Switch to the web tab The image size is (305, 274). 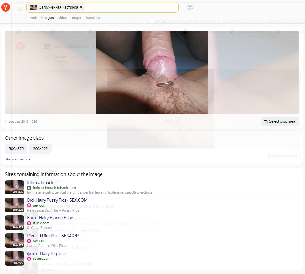[x=34, y=18]
